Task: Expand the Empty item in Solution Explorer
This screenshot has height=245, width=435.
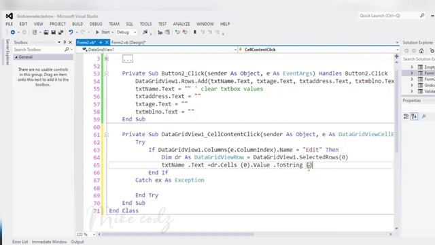Action: click(413, 67)
